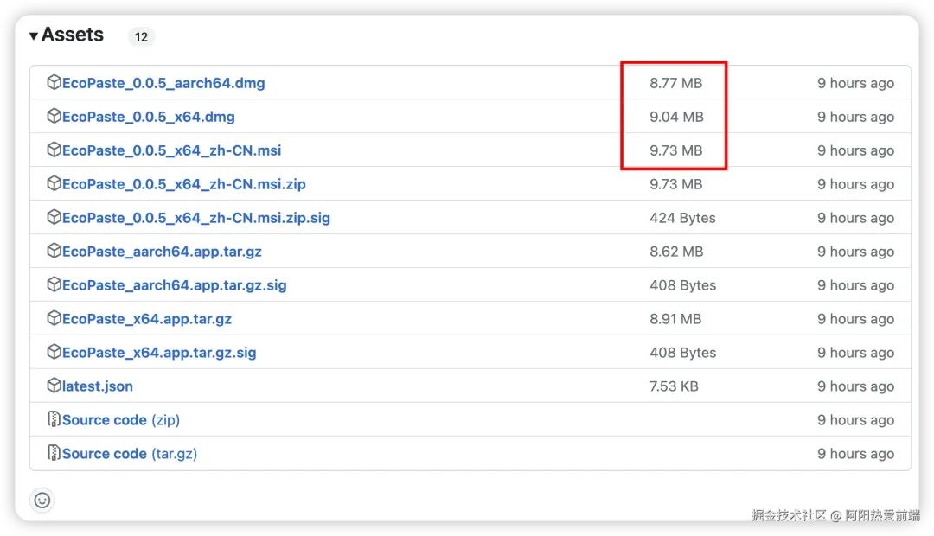934x536 pixels.
Task: Download EcoPaste_0.0.5_x64.dmg
Action: coord(149,117)
